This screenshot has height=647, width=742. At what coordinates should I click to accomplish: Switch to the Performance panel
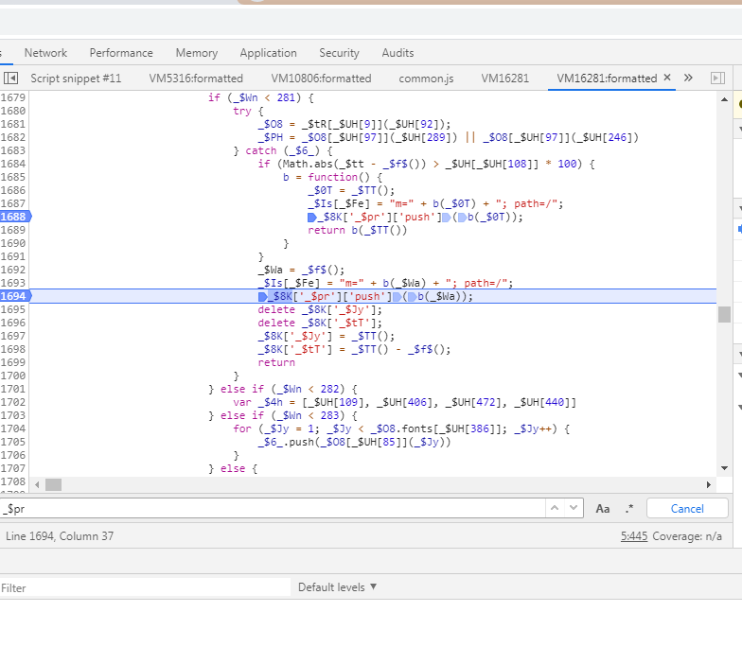pyautogui.click(x=121, y=53)
